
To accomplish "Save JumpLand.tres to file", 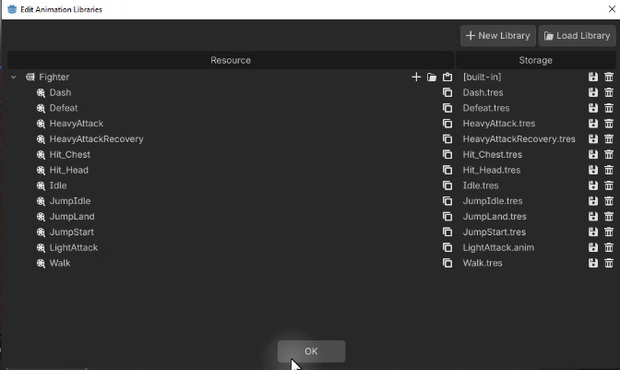I will point(593,217).
